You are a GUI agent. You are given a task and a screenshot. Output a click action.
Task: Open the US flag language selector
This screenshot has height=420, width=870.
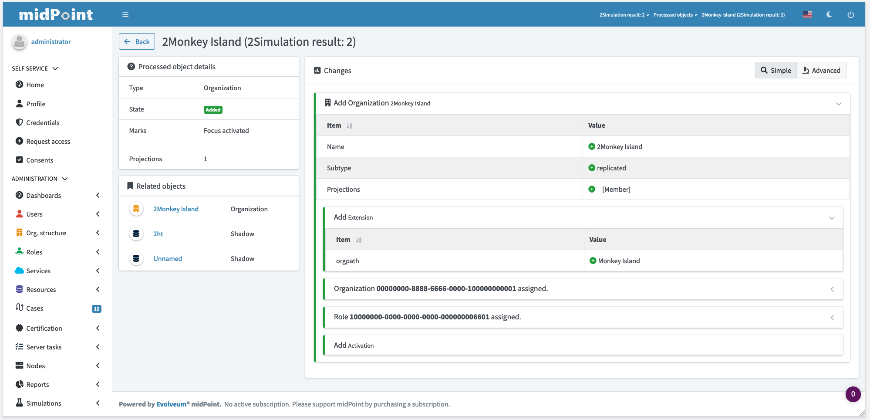coord(807,14)
